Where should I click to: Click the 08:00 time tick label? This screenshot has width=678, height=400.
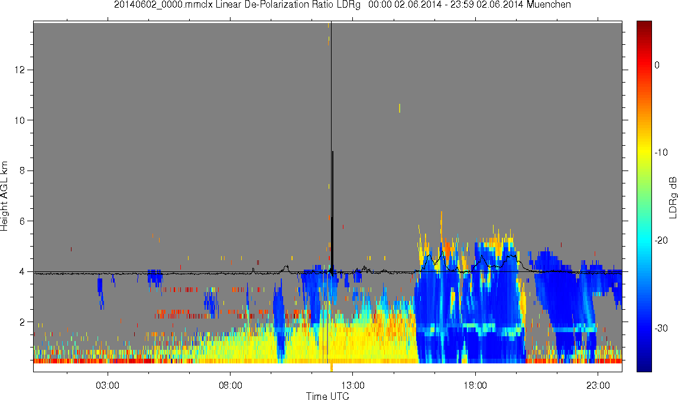click(230, 385)
